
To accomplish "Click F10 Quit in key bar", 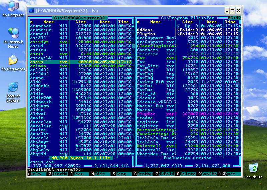I will pos(230,174).
